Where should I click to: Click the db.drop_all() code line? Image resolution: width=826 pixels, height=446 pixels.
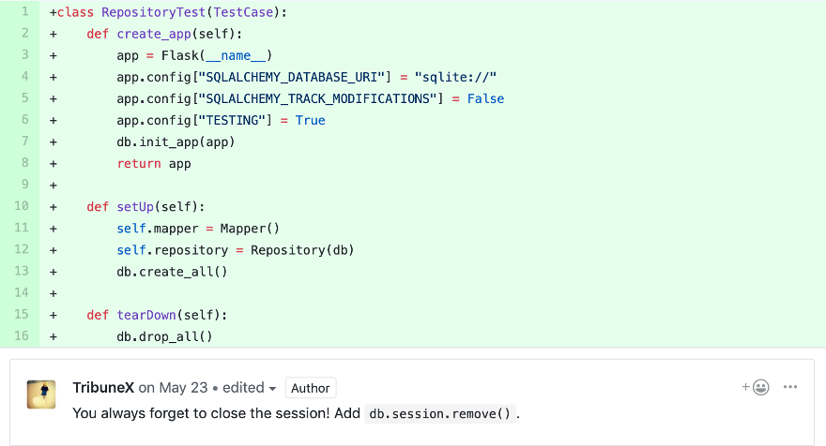point(164,335)
